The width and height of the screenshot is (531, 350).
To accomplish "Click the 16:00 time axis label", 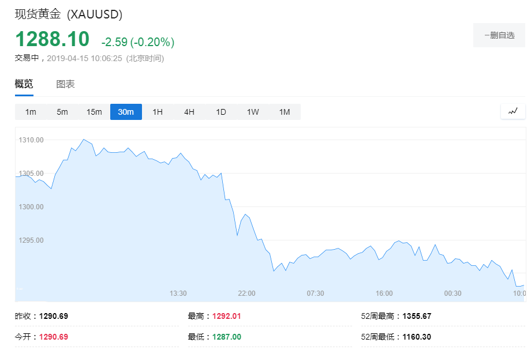I will (384, 293).
